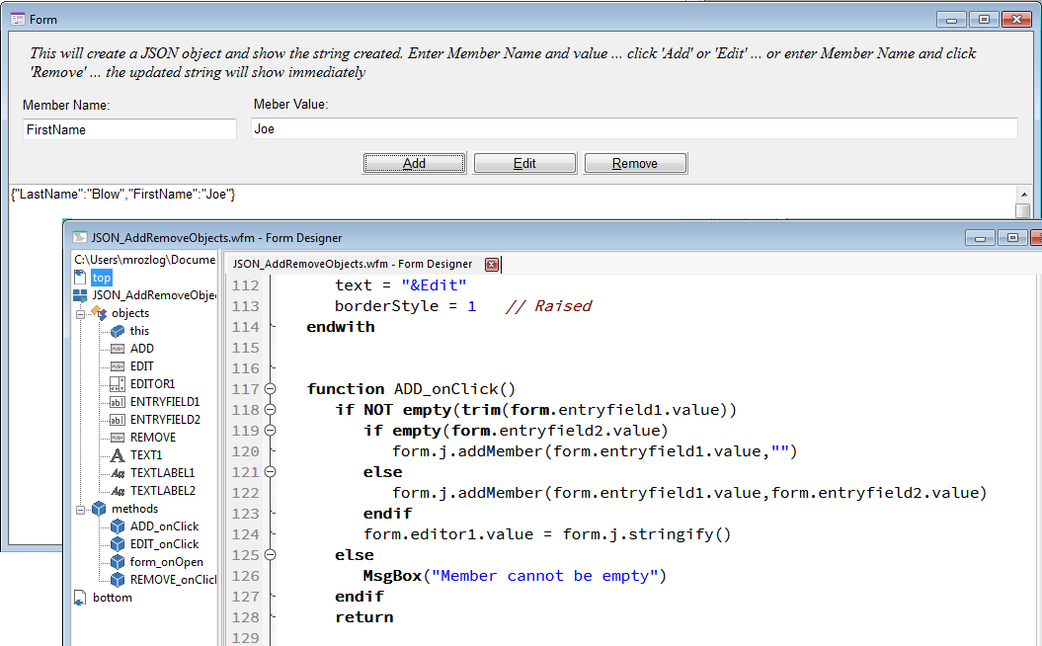Image resolution: width=1042 pixels, height=646 pixels.
Task: Minimize the Form window
Action: pyautogui.click(x=951, y=20)
